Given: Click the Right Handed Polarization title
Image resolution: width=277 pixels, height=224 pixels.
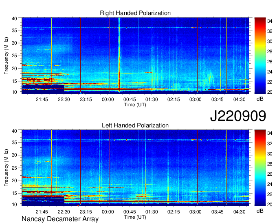Looking at the screenshot, I should point(135,13).
